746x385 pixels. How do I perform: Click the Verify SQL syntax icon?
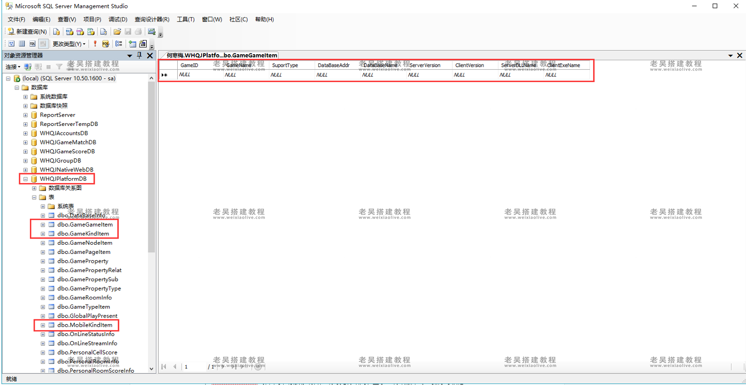[105, 44]
